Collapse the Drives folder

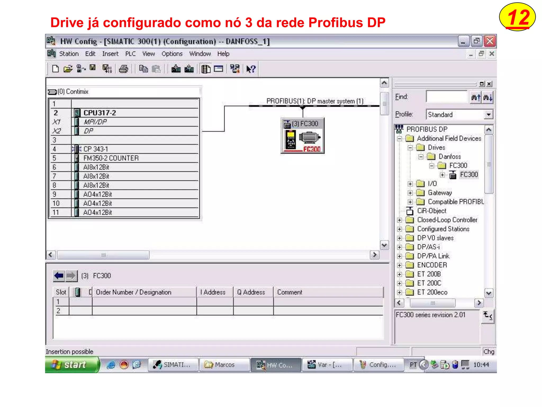point(410,148)
